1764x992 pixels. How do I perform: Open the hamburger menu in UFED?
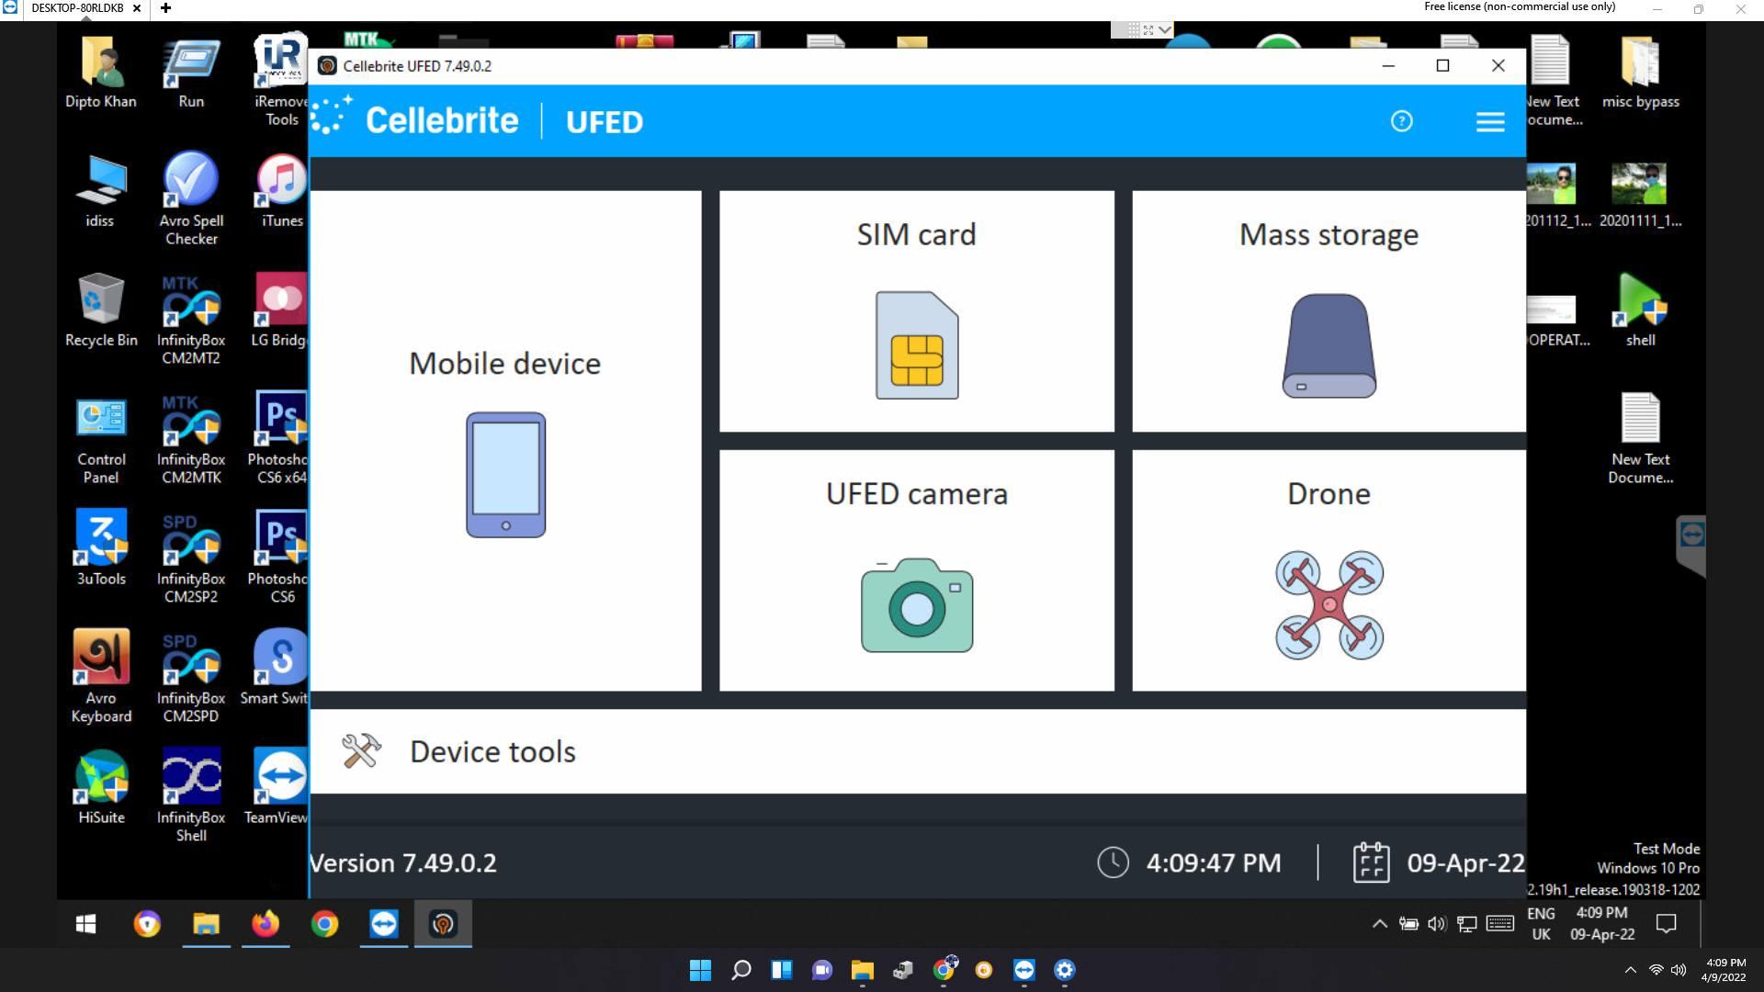pos(1490,121)
